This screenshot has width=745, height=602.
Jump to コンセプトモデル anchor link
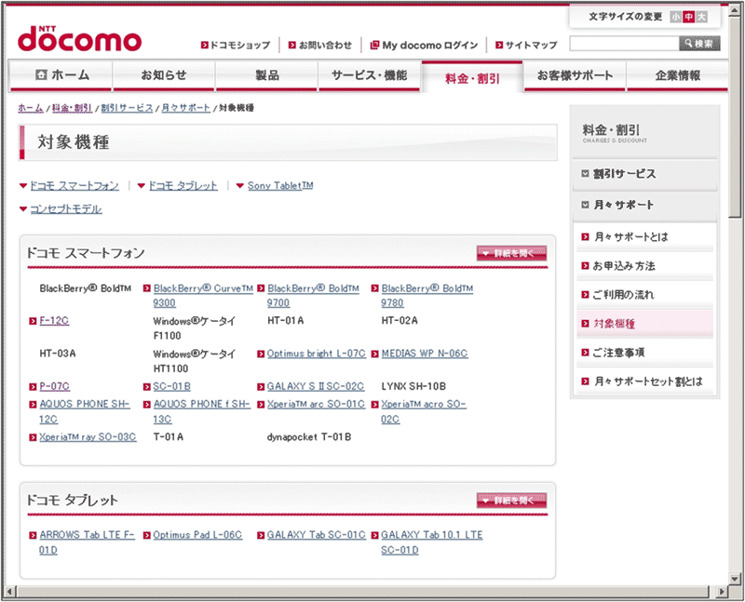(66, 209)
